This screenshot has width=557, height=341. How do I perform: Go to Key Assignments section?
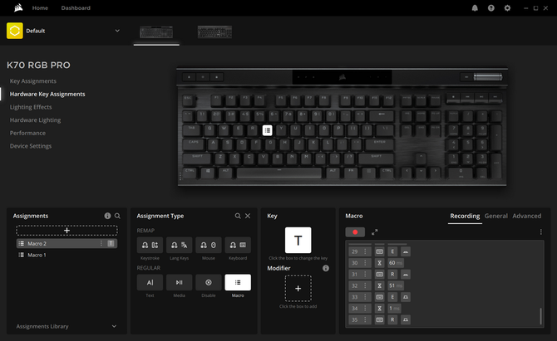pos(33,81)
